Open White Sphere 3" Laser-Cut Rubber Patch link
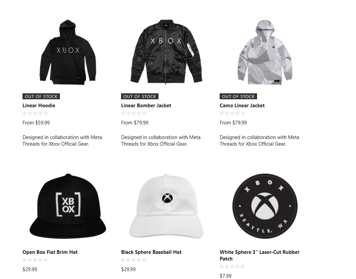Viewport: 356px width, 279px height. point(259,256)
